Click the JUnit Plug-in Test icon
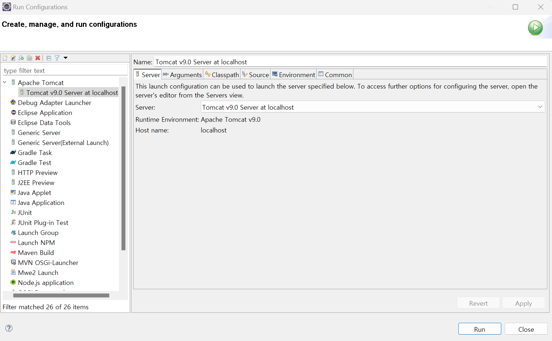This screenshot has height=341, width=552. [13, 222]
